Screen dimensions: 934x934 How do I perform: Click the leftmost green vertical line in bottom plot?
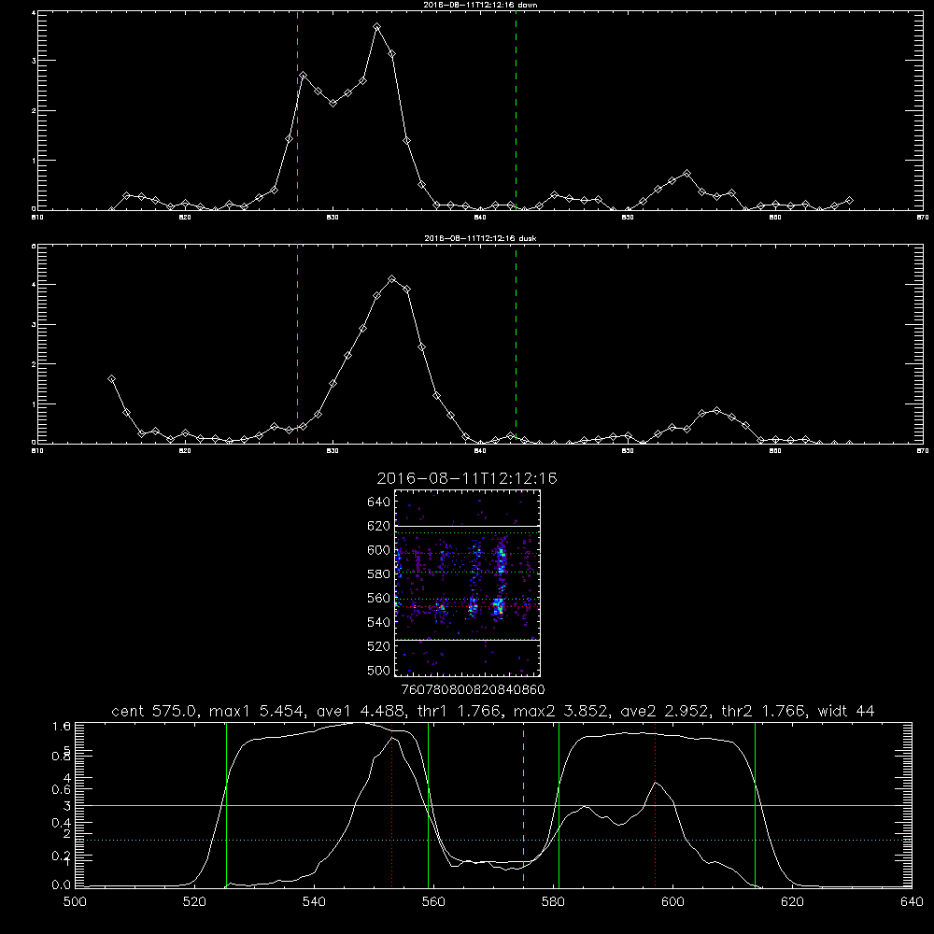click(226, 804)
